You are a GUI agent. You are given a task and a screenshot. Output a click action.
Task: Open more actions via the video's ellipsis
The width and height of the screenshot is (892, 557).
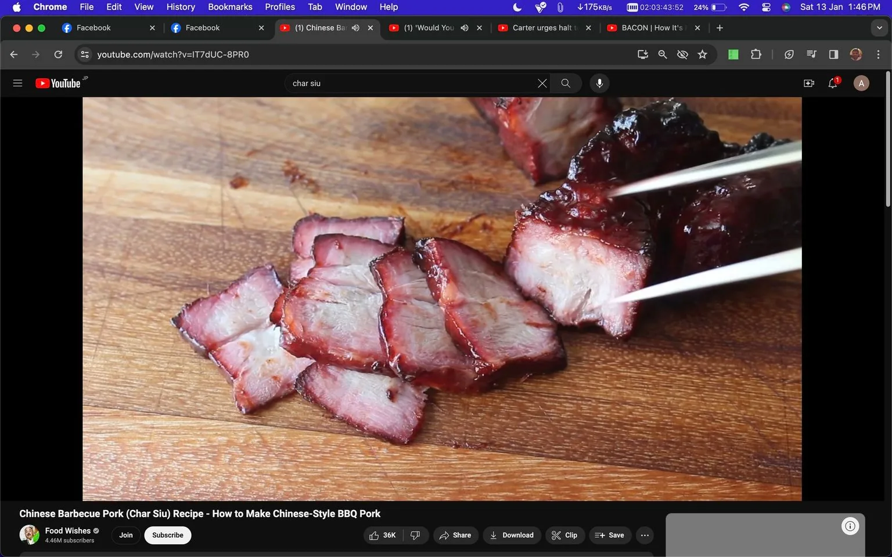(x=645, y=535)
